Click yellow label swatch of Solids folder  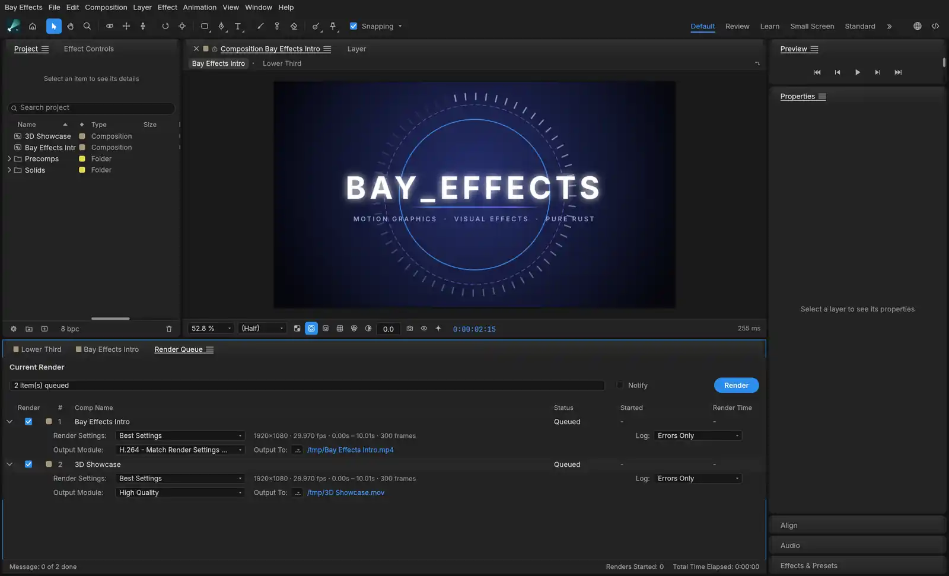point(82,170)
